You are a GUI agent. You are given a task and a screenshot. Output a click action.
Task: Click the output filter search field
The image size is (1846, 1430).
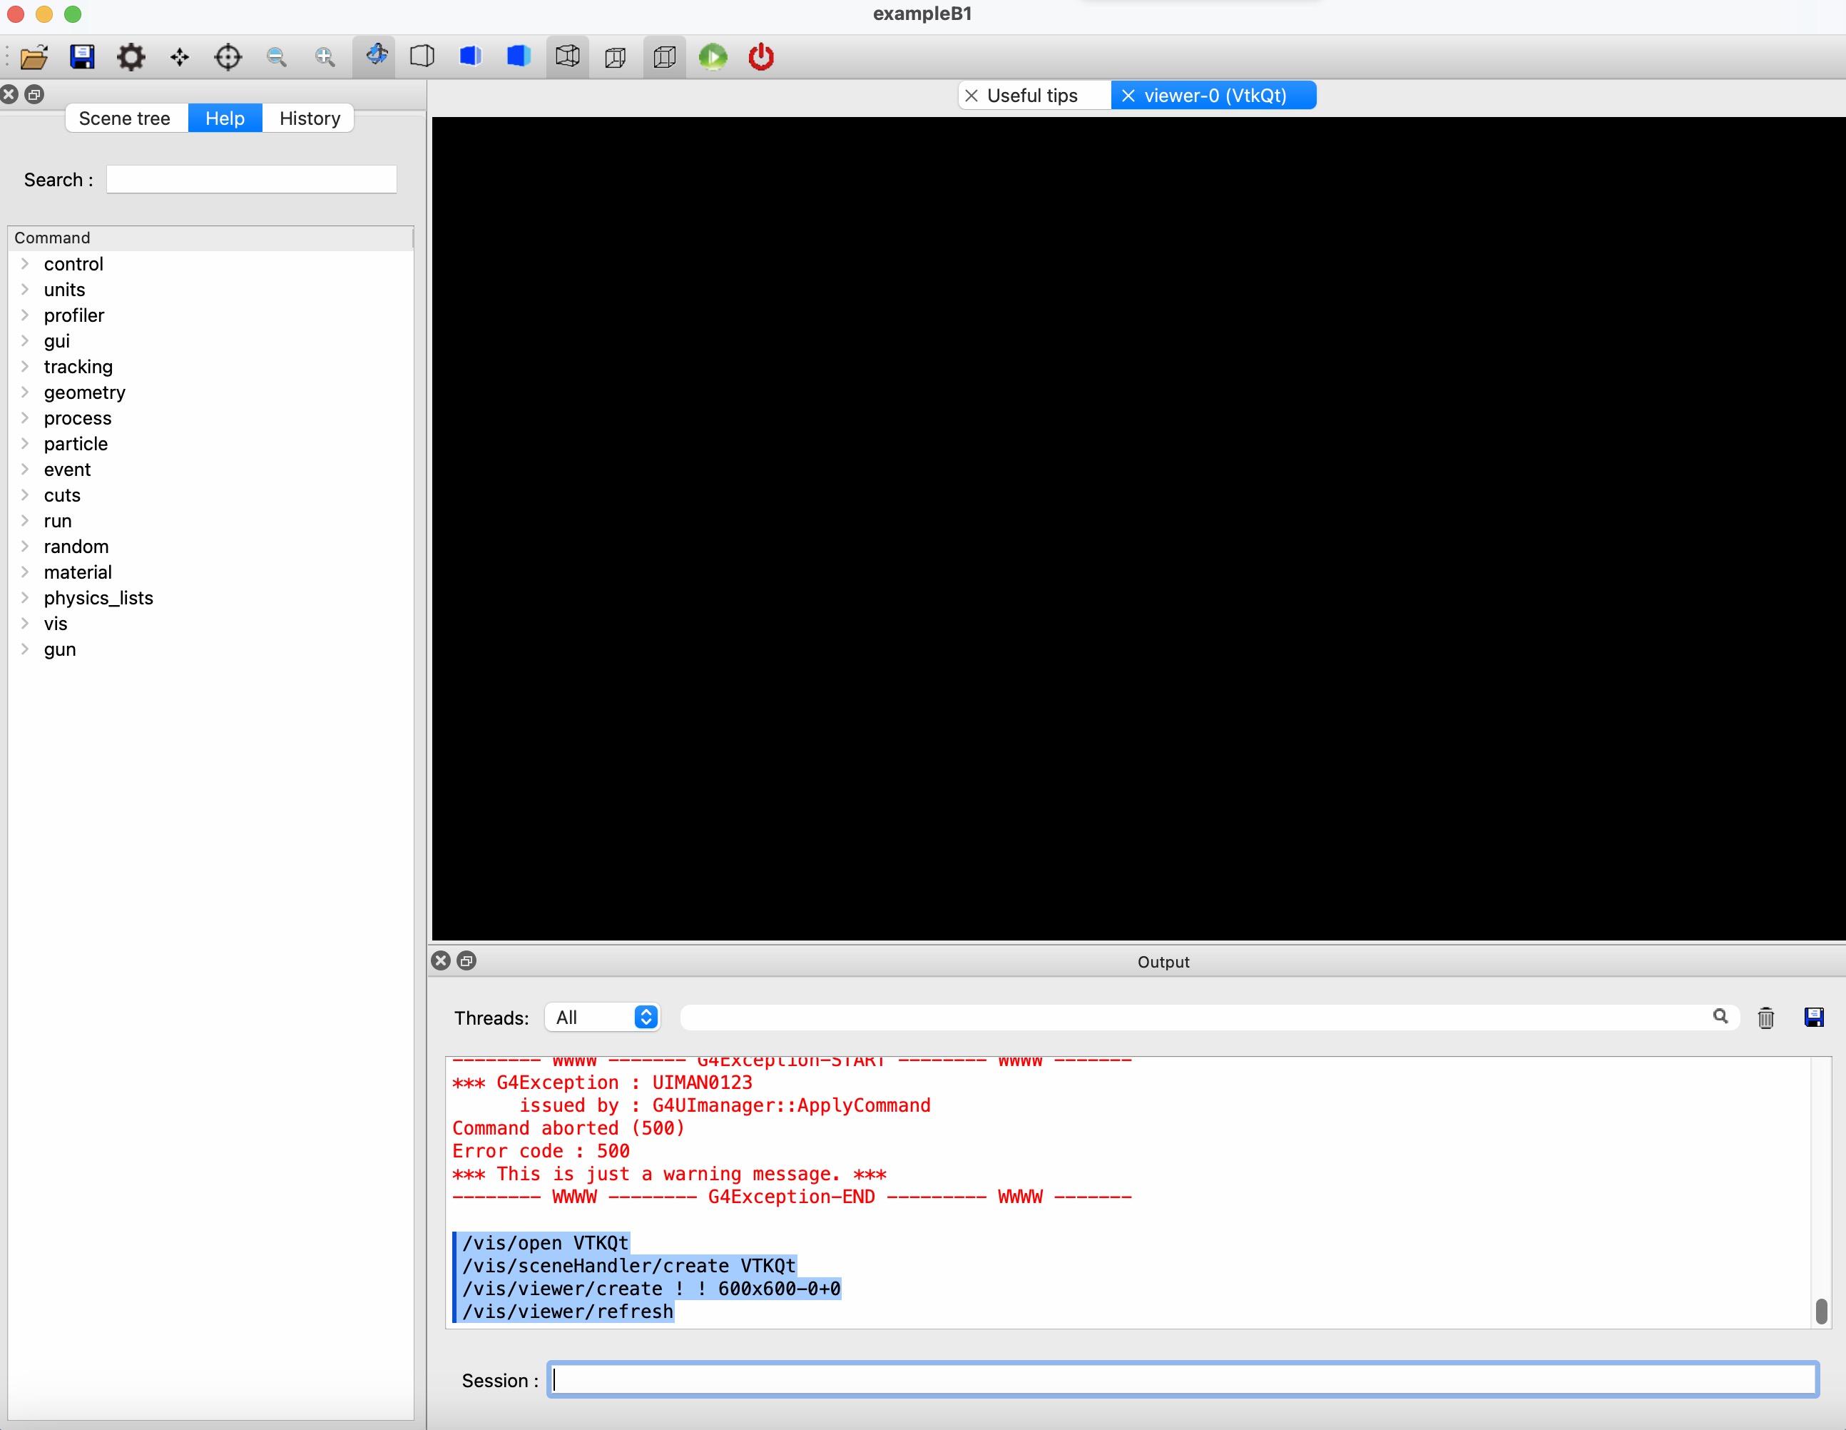1209,1018
